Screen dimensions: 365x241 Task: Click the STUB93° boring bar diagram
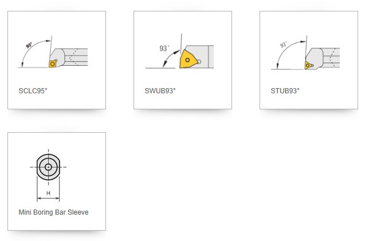[x=308, y=53]
